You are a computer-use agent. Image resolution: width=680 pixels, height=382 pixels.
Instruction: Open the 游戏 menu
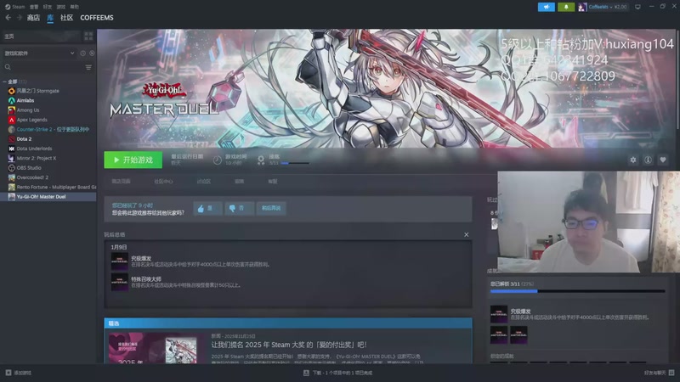(x=60, y=7)
